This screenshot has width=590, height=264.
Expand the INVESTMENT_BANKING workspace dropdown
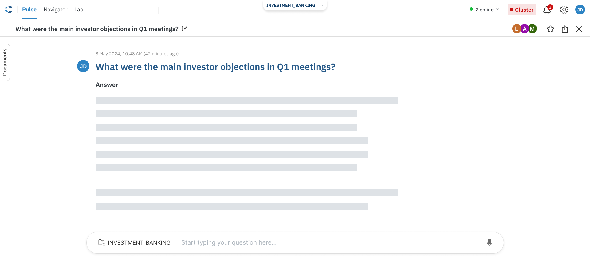pos(321,6)
